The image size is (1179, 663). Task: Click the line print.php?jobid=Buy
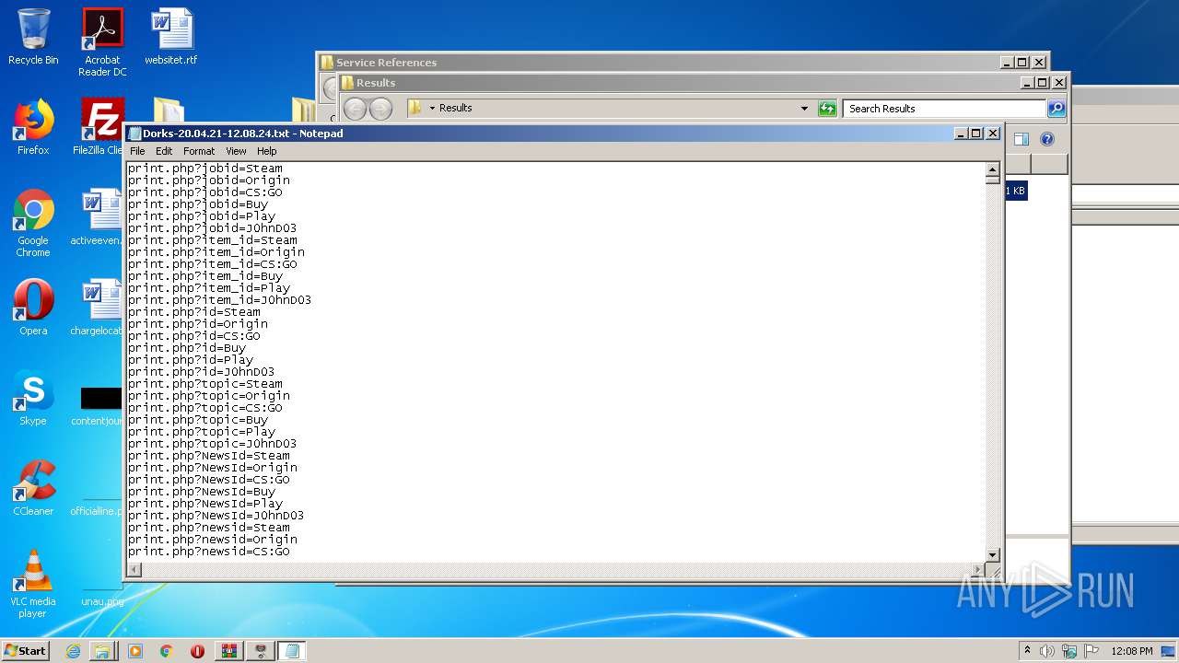(198, 204)
